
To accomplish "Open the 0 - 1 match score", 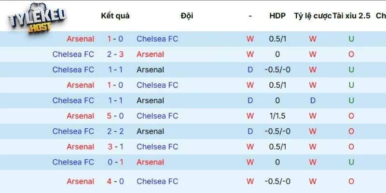I will pos(115,162).
